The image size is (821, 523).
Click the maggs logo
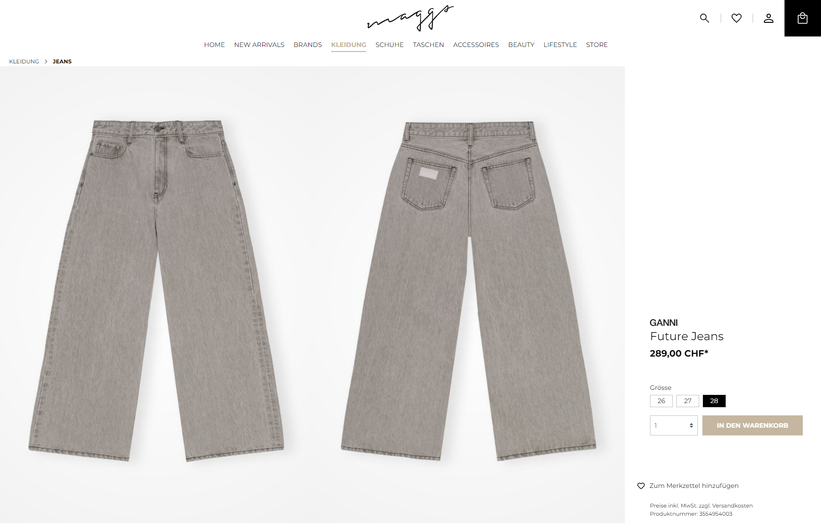[x=410, y=18]
